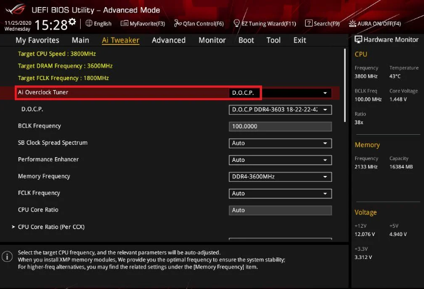Click the 15:28 clock display
Image resolution: width=424 pixels, height=289 pixels.
pos(51,25)
